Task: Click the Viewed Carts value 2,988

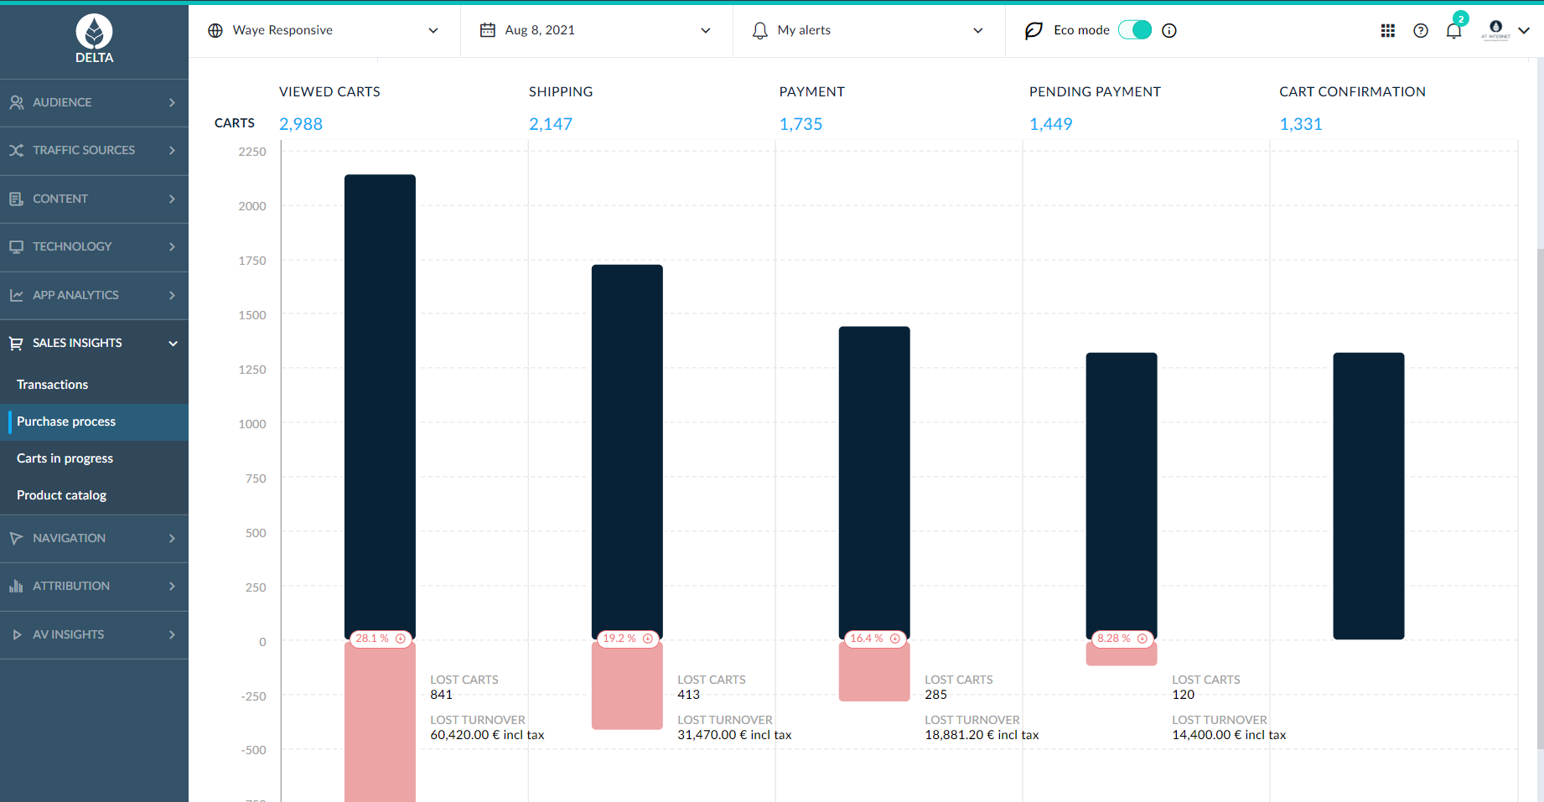Action: pyautogui.click(x=301, y=124)
